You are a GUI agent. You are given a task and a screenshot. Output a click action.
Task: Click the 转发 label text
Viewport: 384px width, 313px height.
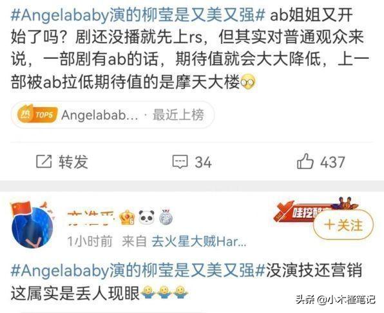coord(73,162)
